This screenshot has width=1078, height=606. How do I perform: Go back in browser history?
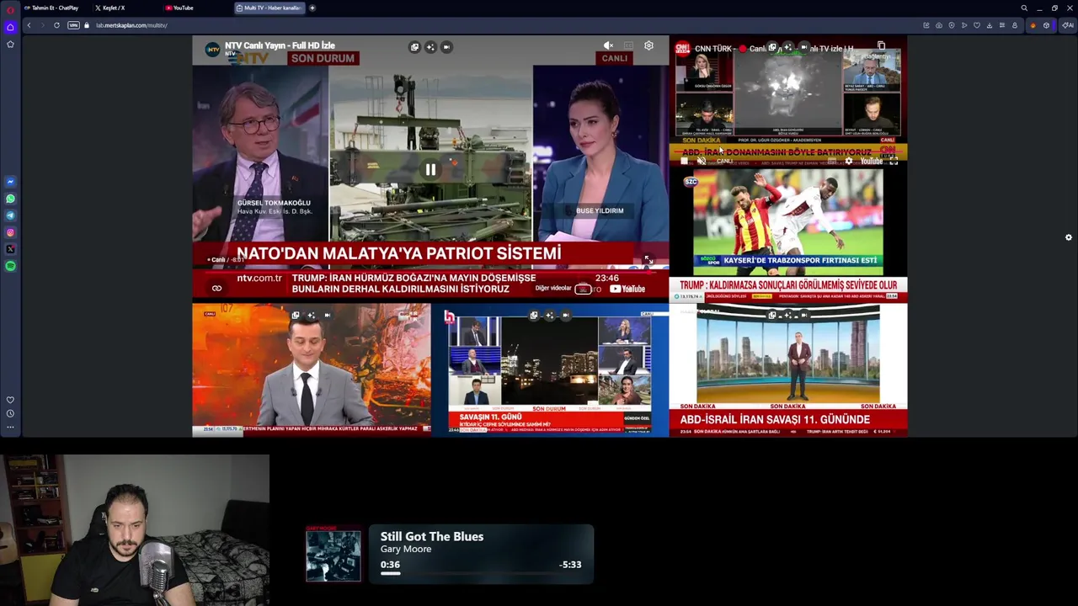(x=29, y=25)
